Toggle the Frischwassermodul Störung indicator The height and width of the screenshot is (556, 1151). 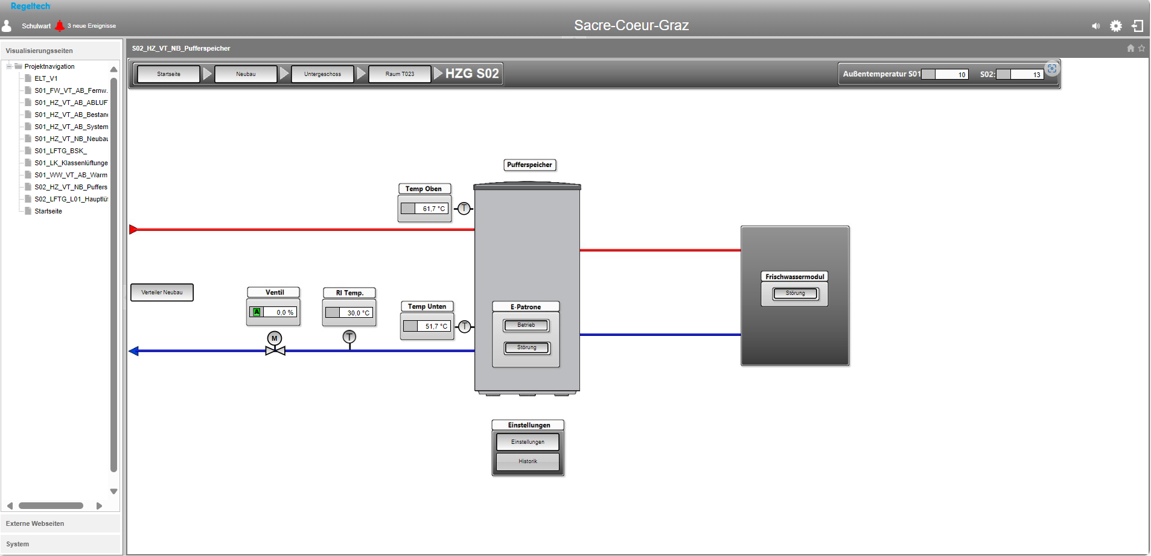coord(795,294)
